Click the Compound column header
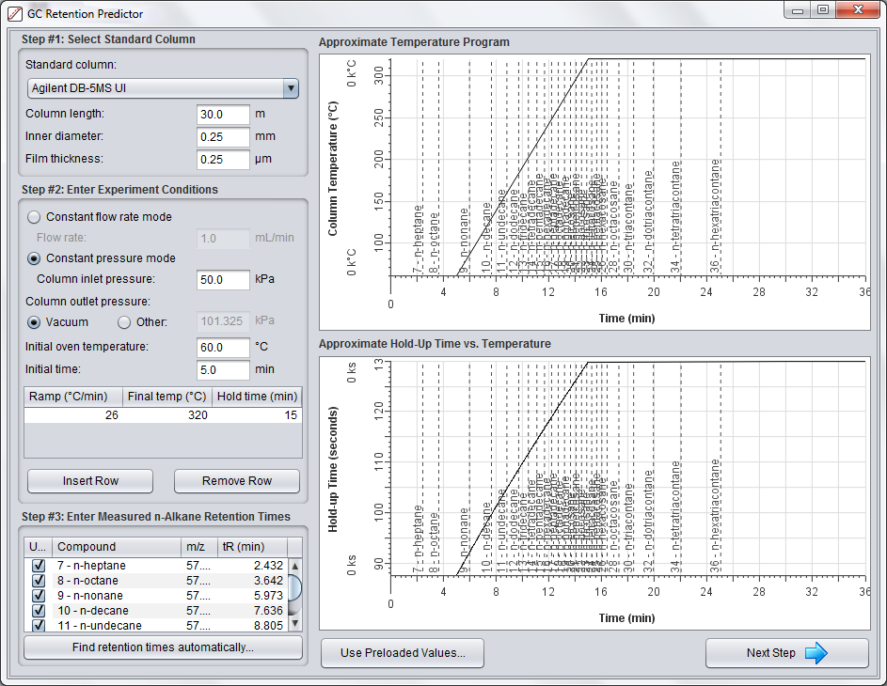 coord(117,546)
